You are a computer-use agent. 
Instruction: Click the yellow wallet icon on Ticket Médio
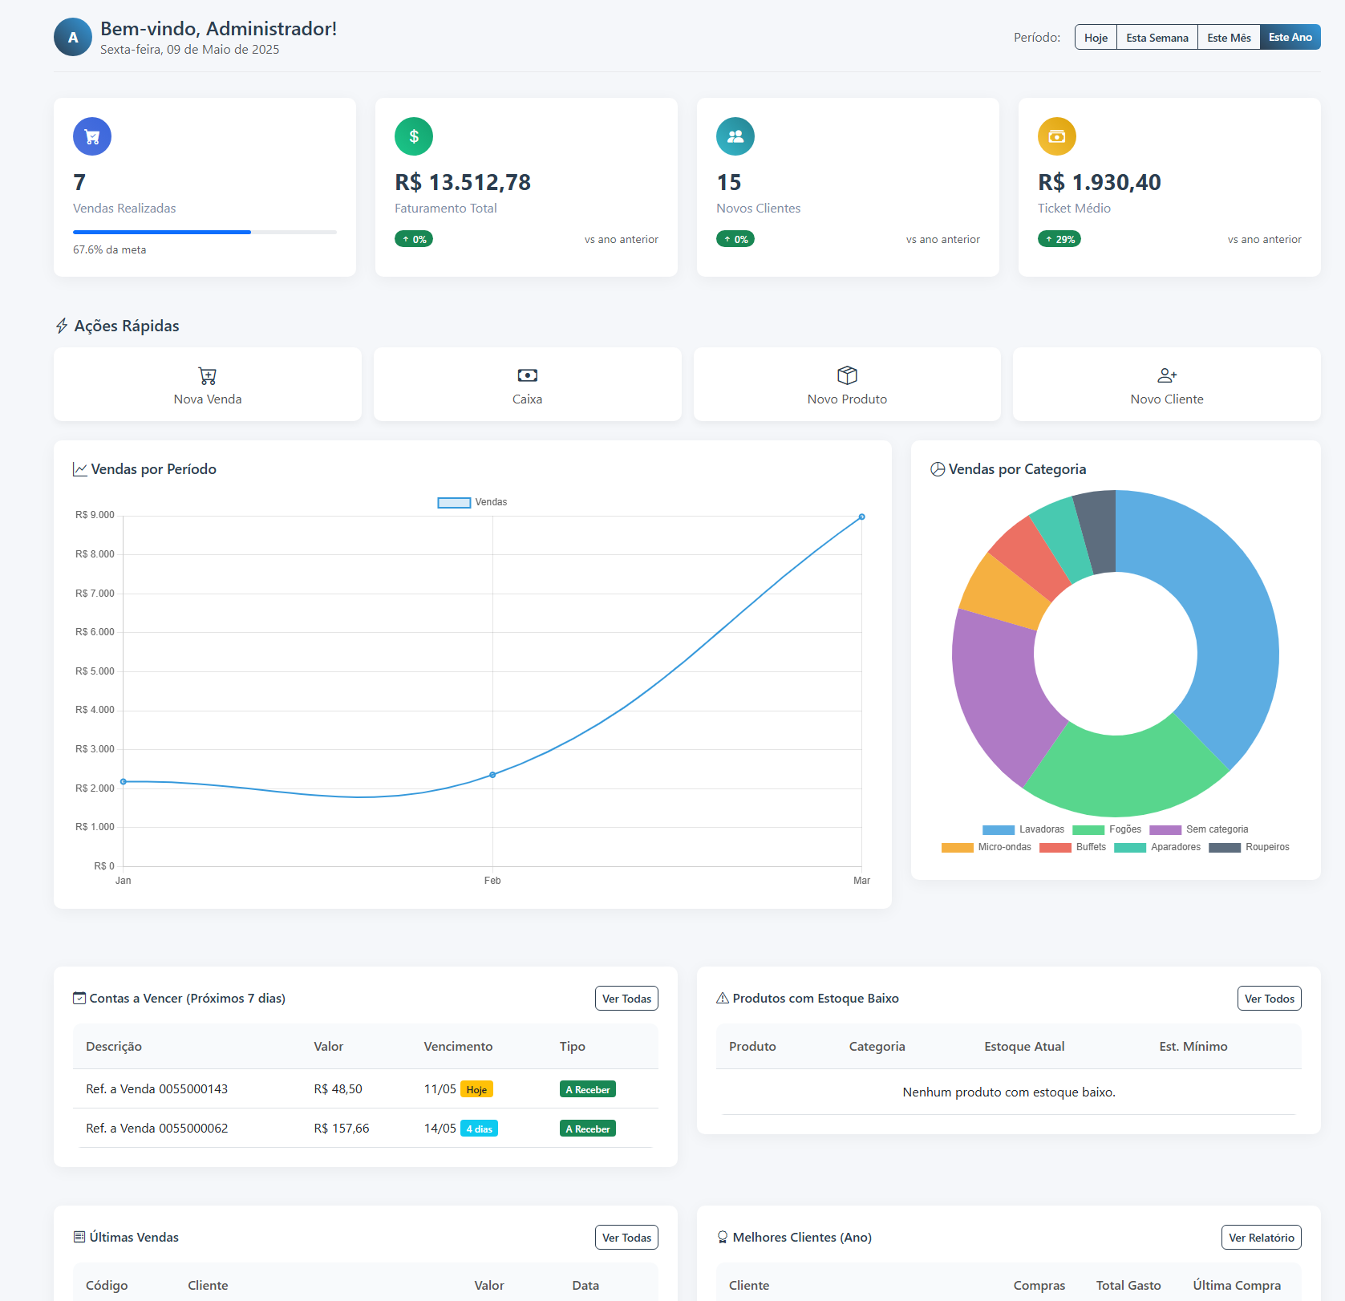tap(1056, 136)
